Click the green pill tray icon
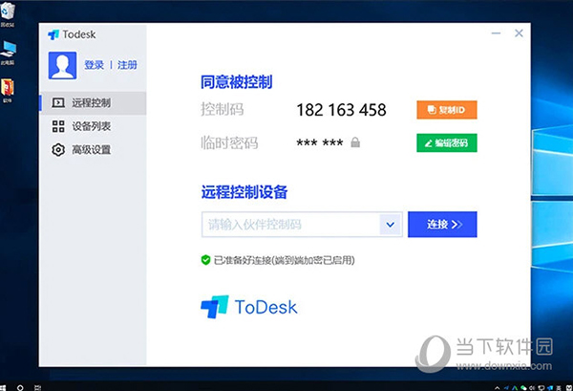573x391 pixels. (x=523, y=388)
